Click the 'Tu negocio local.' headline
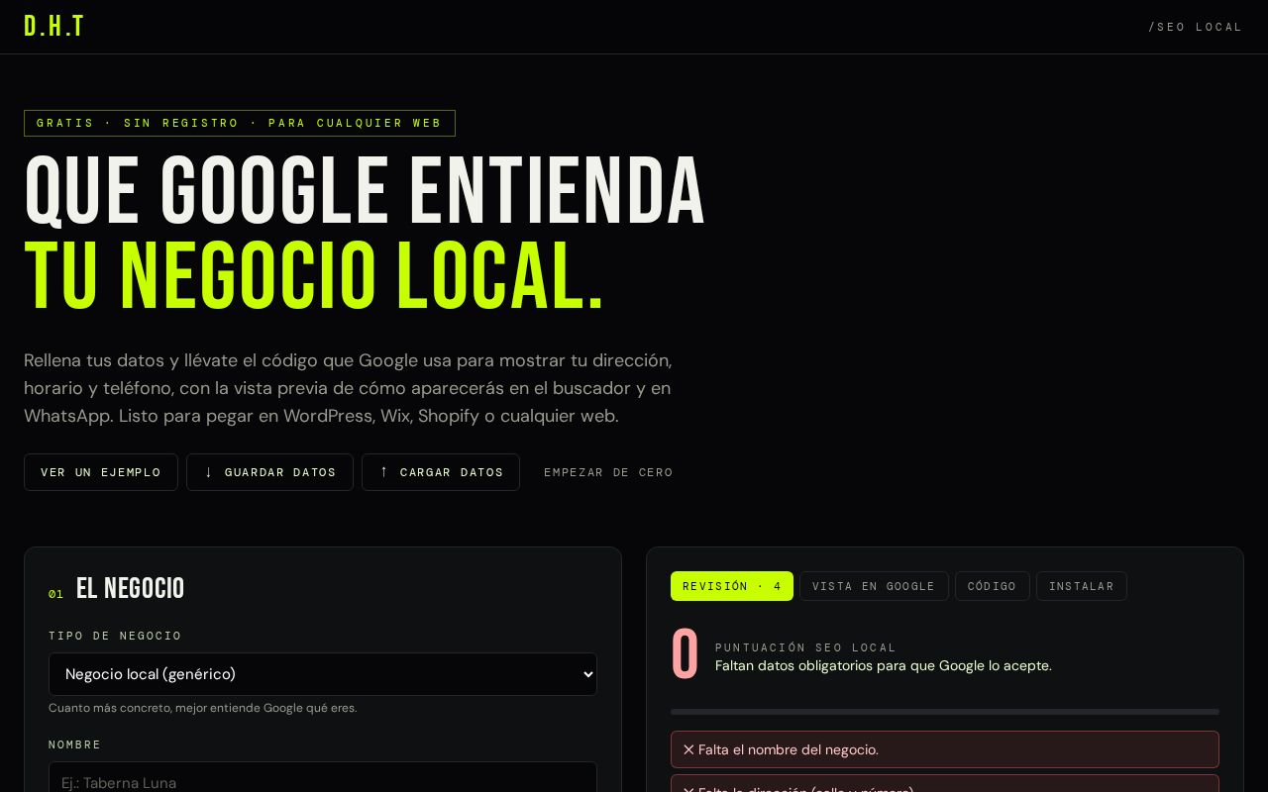The width and height of the screenshot is (1268, 792). click(314, 276)
